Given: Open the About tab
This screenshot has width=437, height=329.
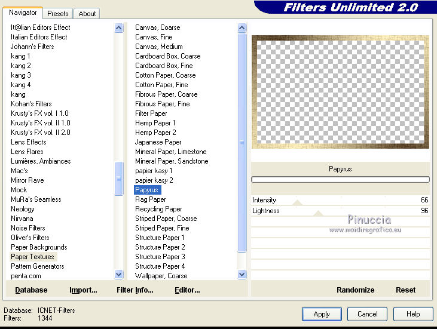Looking at the screenshot, I should coord(87,13).
